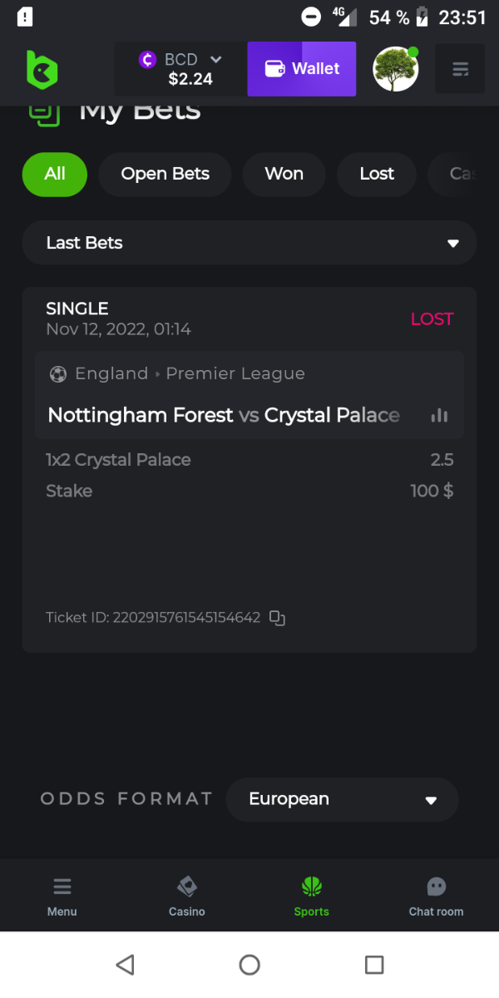Image resolution: width=499 pixels, height=998 pixels.
Task: Open Menu in the bottom navigation bar
Action: (x=62, y=897)
